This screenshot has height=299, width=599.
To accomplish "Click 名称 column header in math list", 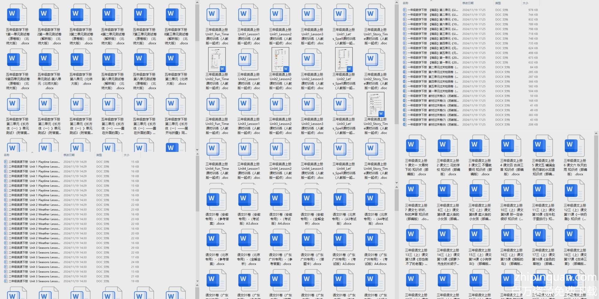I will 406,3.
